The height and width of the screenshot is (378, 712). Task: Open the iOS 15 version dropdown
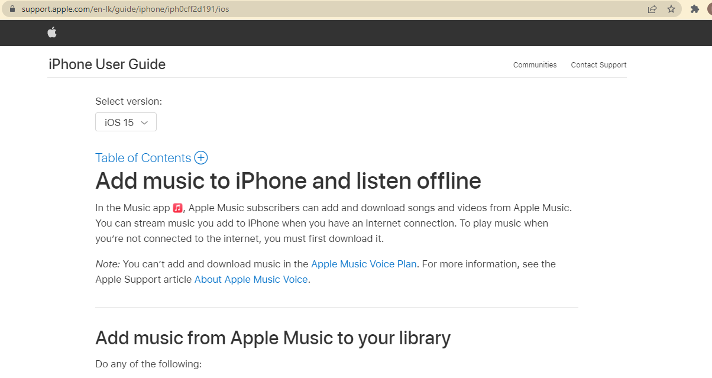(126, 122)
